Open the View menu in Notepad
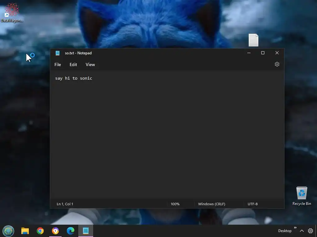This screenshot has height=237, width=317. (90, 64)
